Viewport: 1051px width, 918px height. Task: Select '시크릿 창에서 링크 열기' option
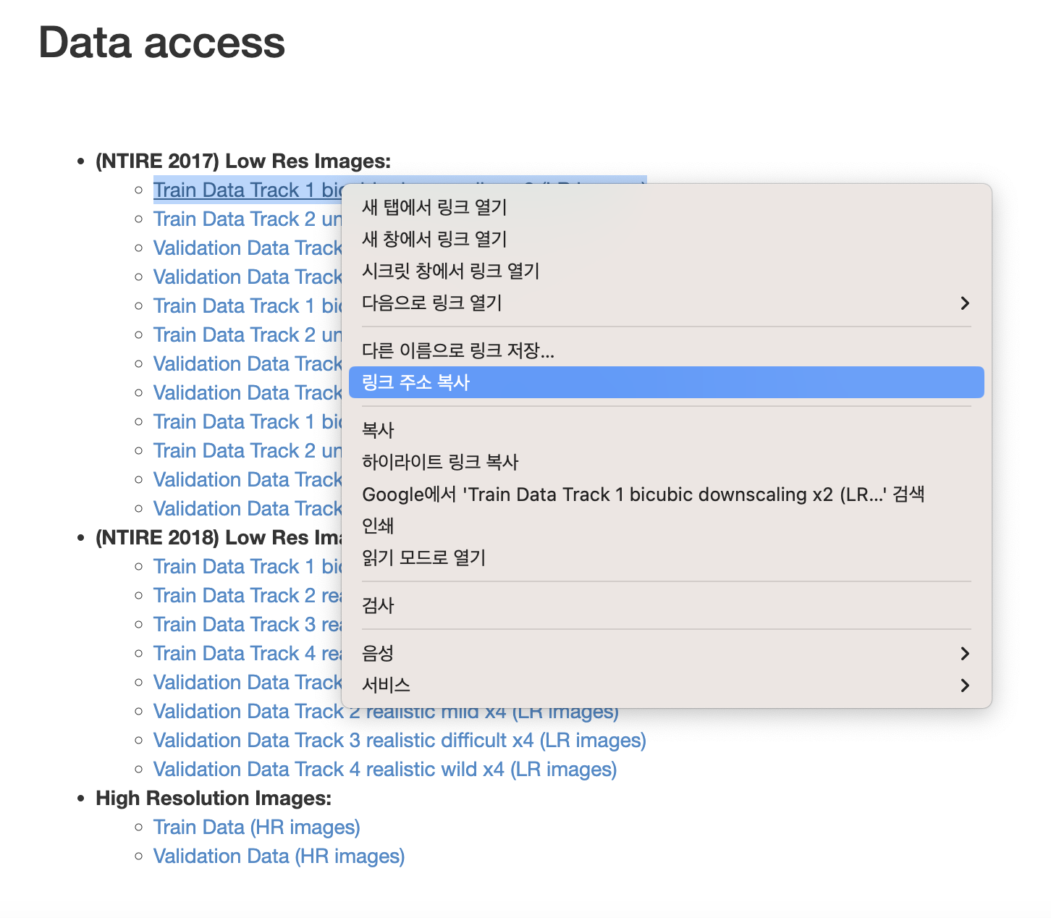pyautogui.click(x=666, y=271)
